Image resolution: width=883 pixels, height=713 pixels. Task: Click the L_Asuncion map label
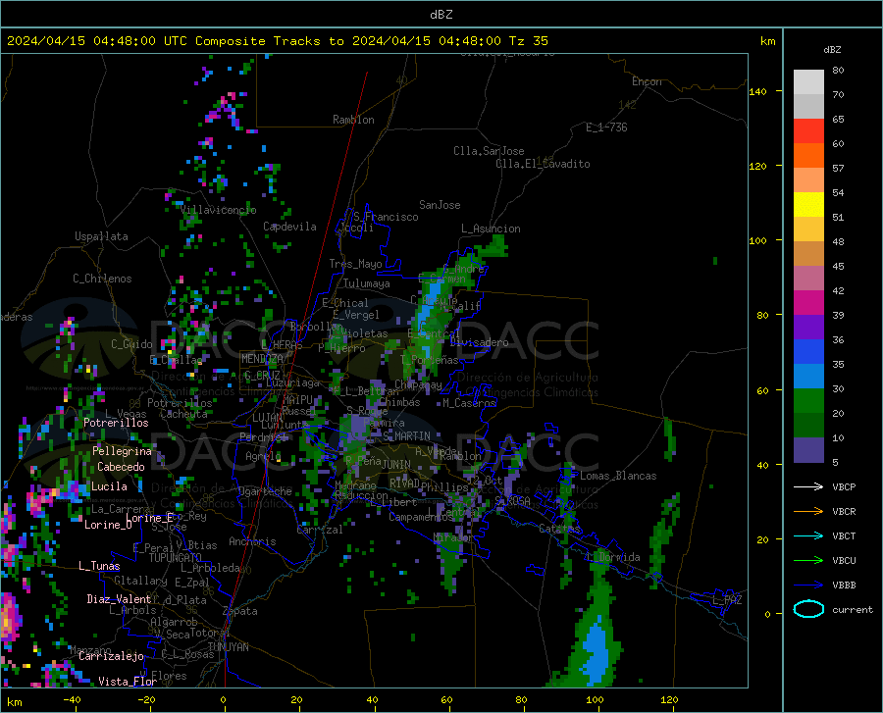point(491,229)
